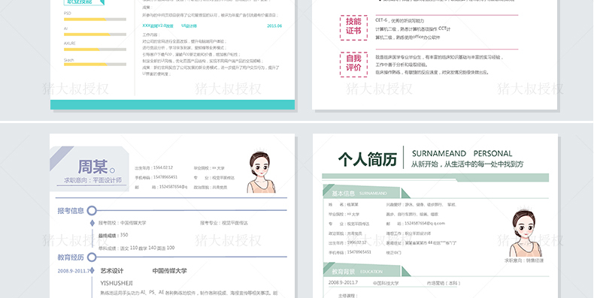Click the PSD skill progress bar

point(95,20)
